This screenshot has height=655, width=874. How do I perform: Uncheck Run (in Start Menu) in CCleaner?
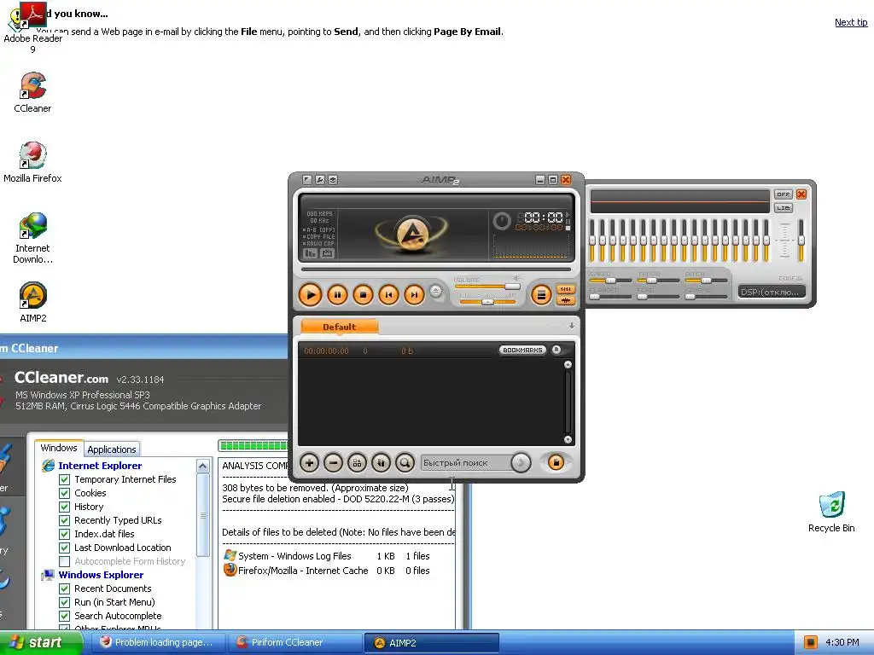tap(65, 602)
